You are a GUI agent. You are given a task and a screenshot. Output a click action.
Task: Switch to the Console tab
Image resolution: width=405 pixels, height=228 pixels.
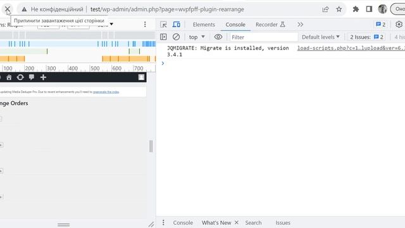235,25
